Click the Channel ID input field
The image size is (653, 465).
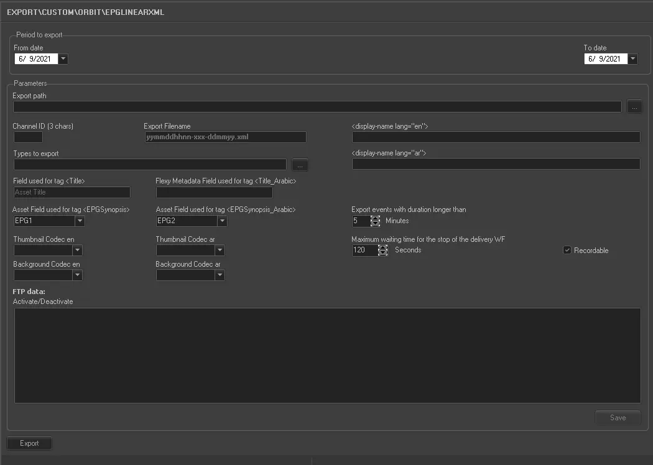28,137
